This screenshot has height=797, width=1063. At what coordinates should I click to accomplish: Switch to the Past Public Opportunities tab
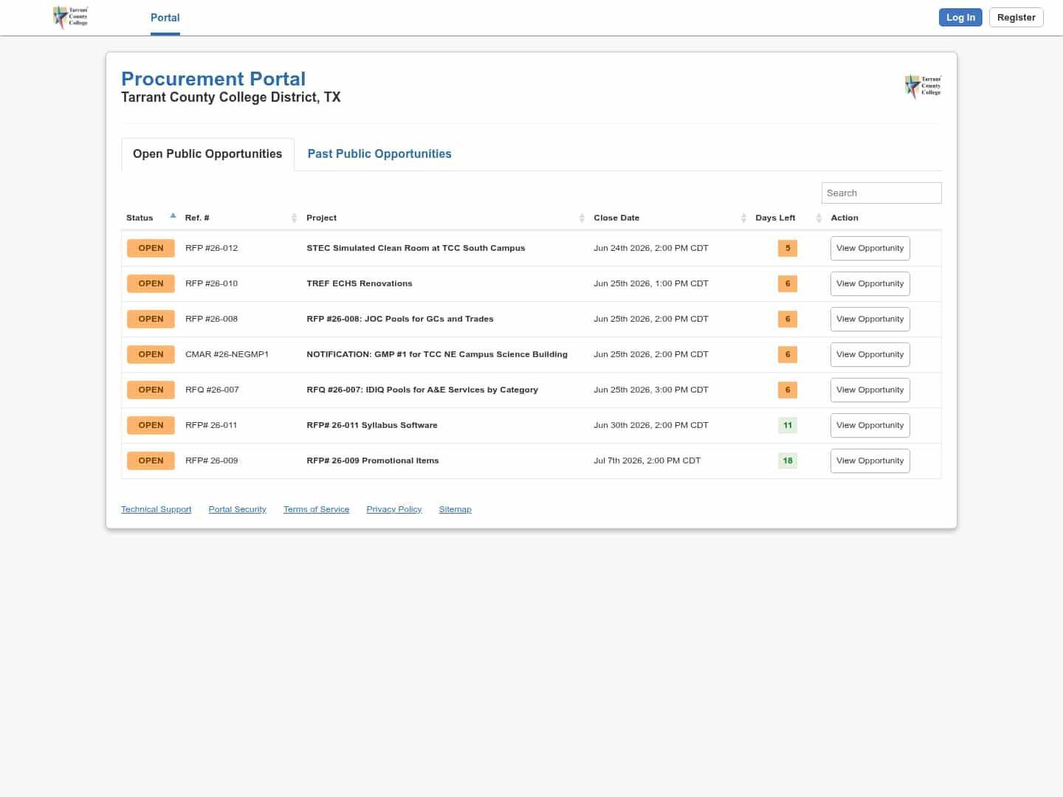click(x=379, y=154)
